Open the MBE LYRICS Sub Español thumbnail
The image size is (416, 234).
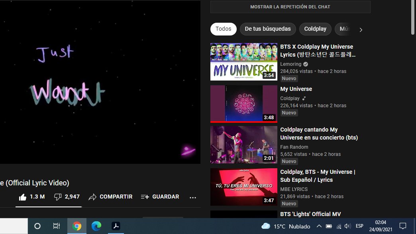click(244, 187)
